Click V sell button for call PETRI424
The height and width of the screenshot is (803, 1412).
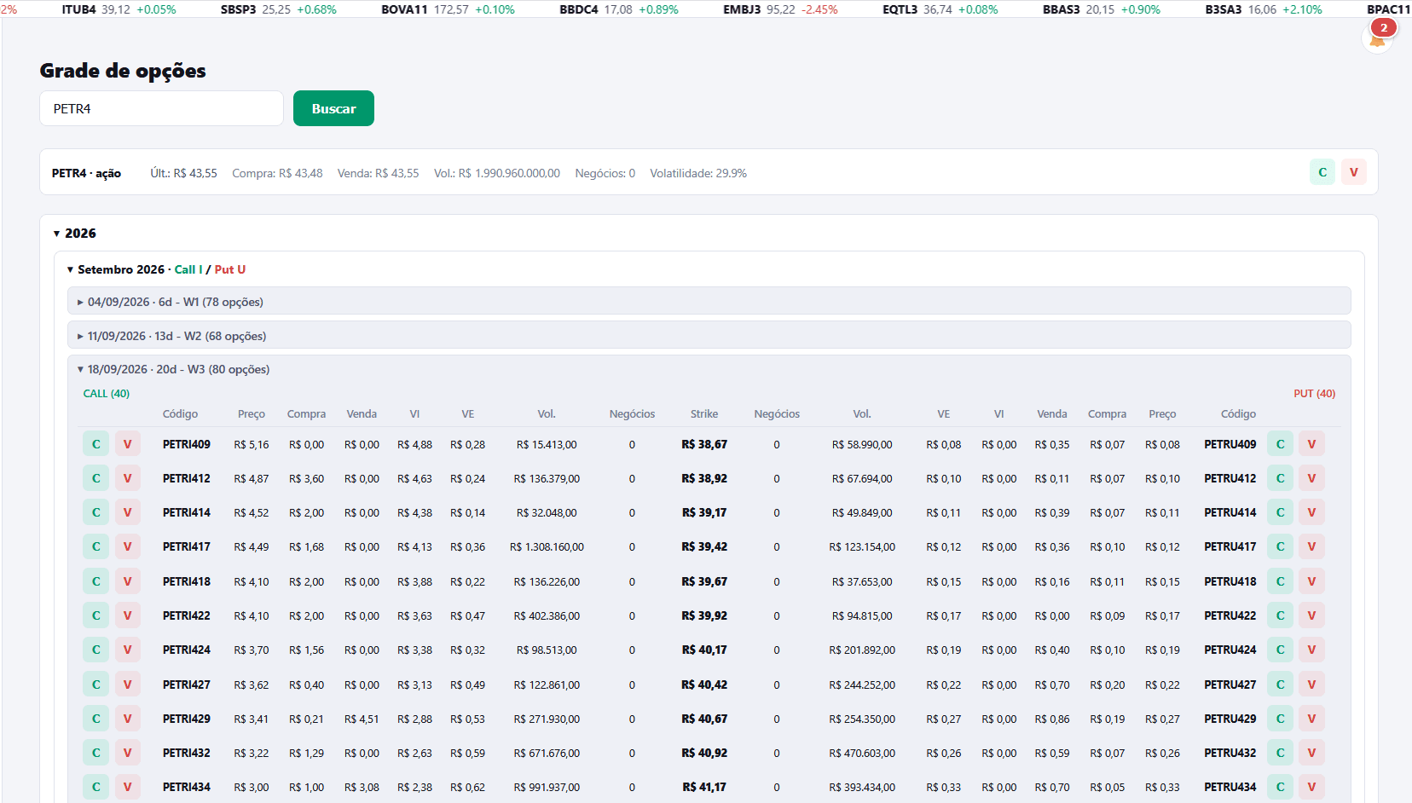click(x=128, y=650)
